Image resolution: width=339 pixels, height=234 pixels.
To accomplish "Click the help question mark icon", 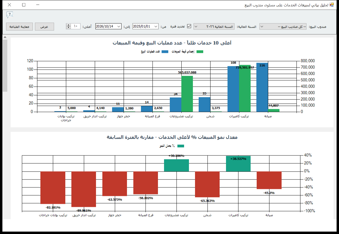I will 9,15.
